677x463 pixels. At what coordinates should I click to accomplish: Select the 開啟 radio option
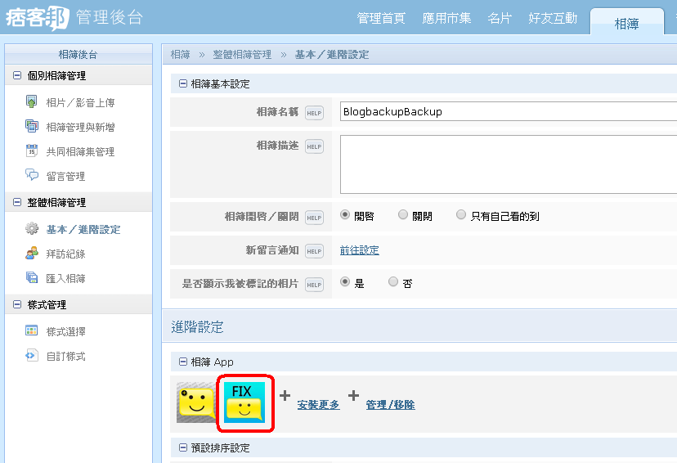[344, 214]
